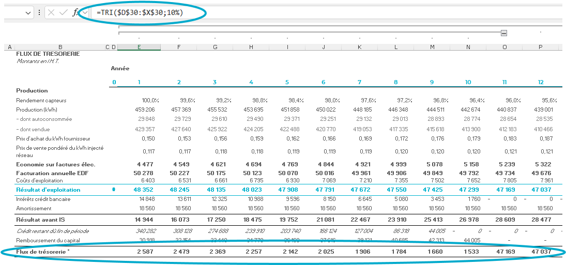The image size is (566, 265).
Task: Select Facturation annuelle EDF label
Action: coord(52,173)
